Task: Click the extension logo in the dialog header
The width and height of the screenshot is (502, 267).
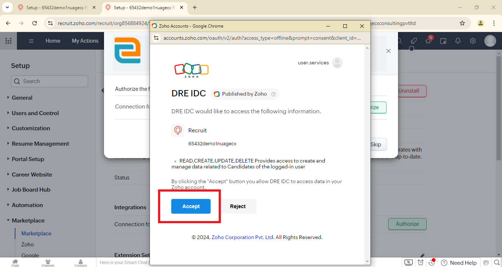Action: 128,50
